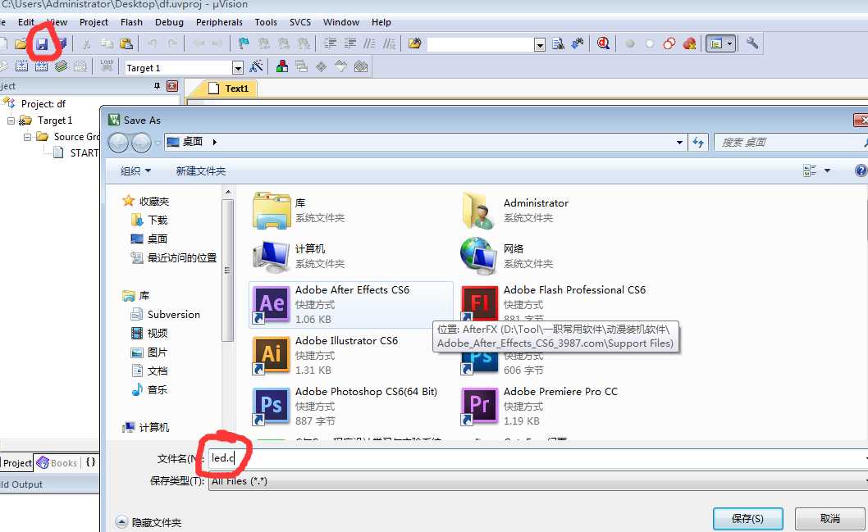
Task: Click the Start/Stop Debug Session icon
Action: coord(603,43)
